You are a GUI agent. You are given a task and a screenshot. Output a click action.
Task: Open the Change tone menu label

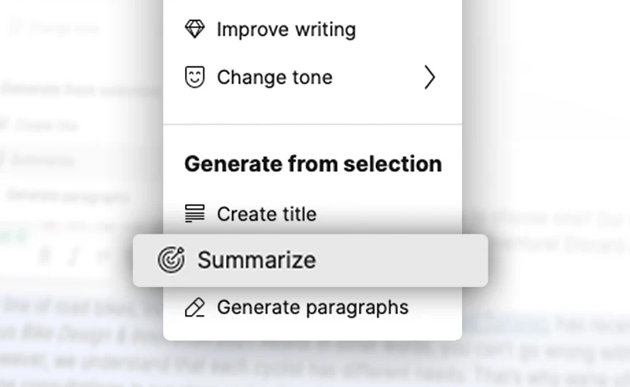274,77
